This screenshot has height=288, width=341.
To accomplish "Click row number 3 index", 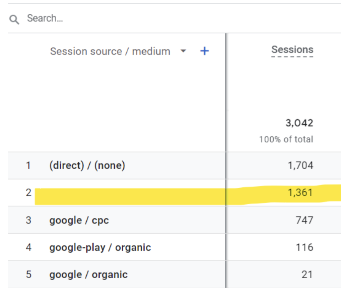I will (28, 220).
